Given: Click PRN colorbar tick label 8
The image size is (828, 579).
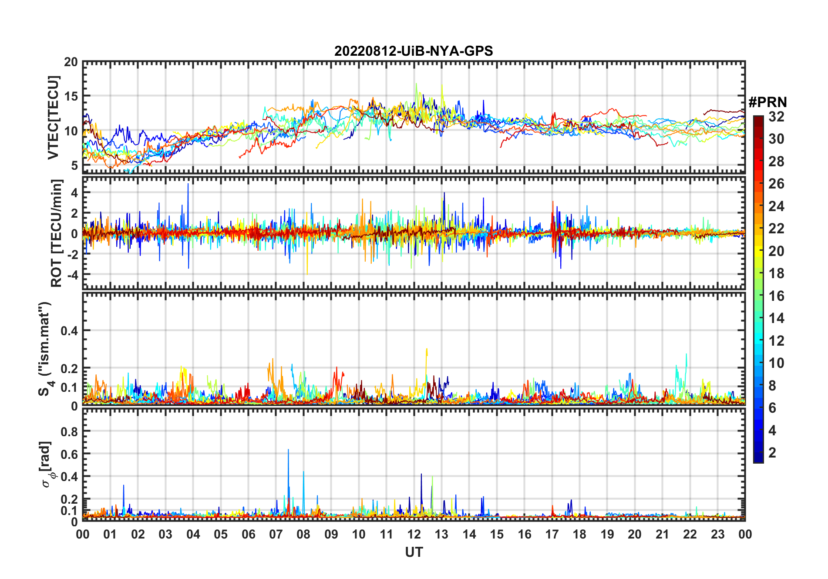Looking at the screenshot, I should pos(772,386).
